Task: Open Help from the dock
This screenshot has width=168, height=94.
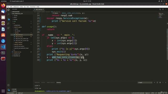Action: [x=3, y=41]
